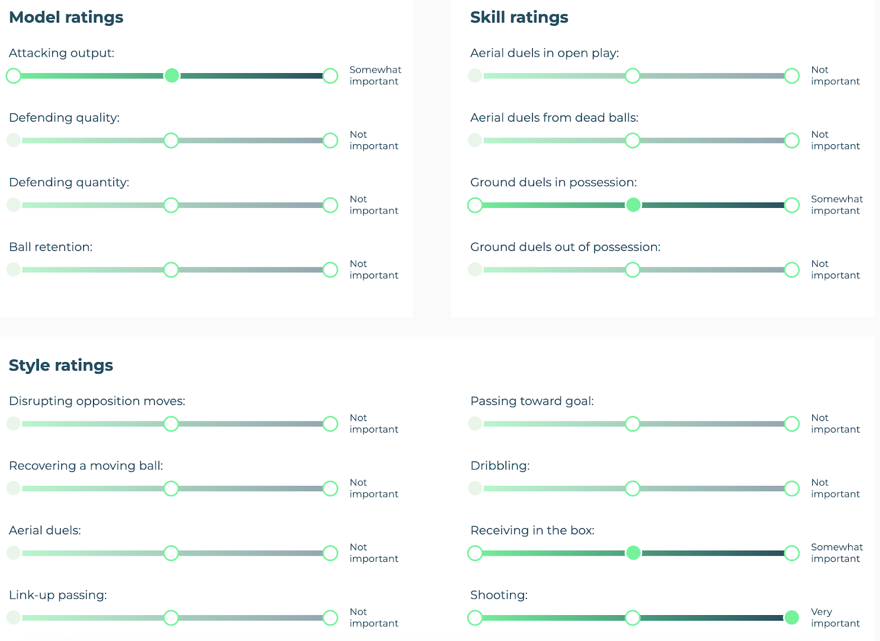This screenshot has height=641, width=880.
Task: Set Aerial duels from dead balls to middle stop
Action: tap(632, 140)
